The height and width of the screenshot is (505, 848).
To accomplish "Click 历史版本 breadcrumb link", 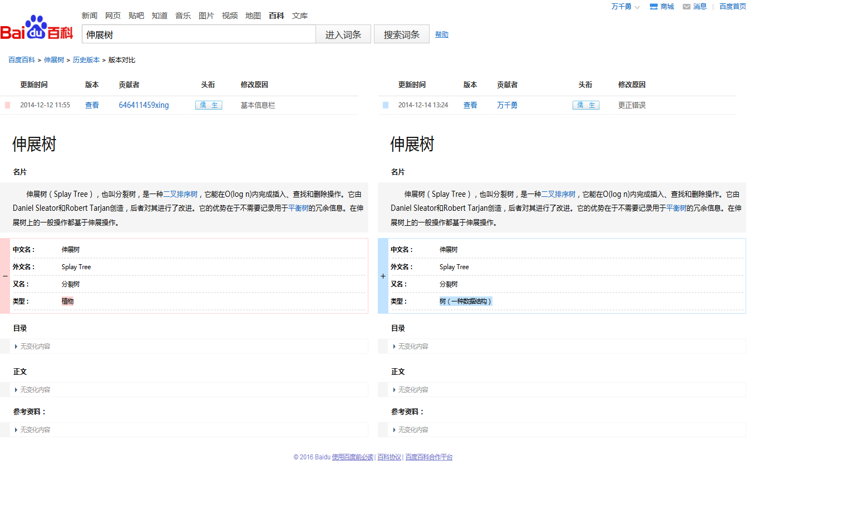I will pyautogui.click(x=86, y=60).
